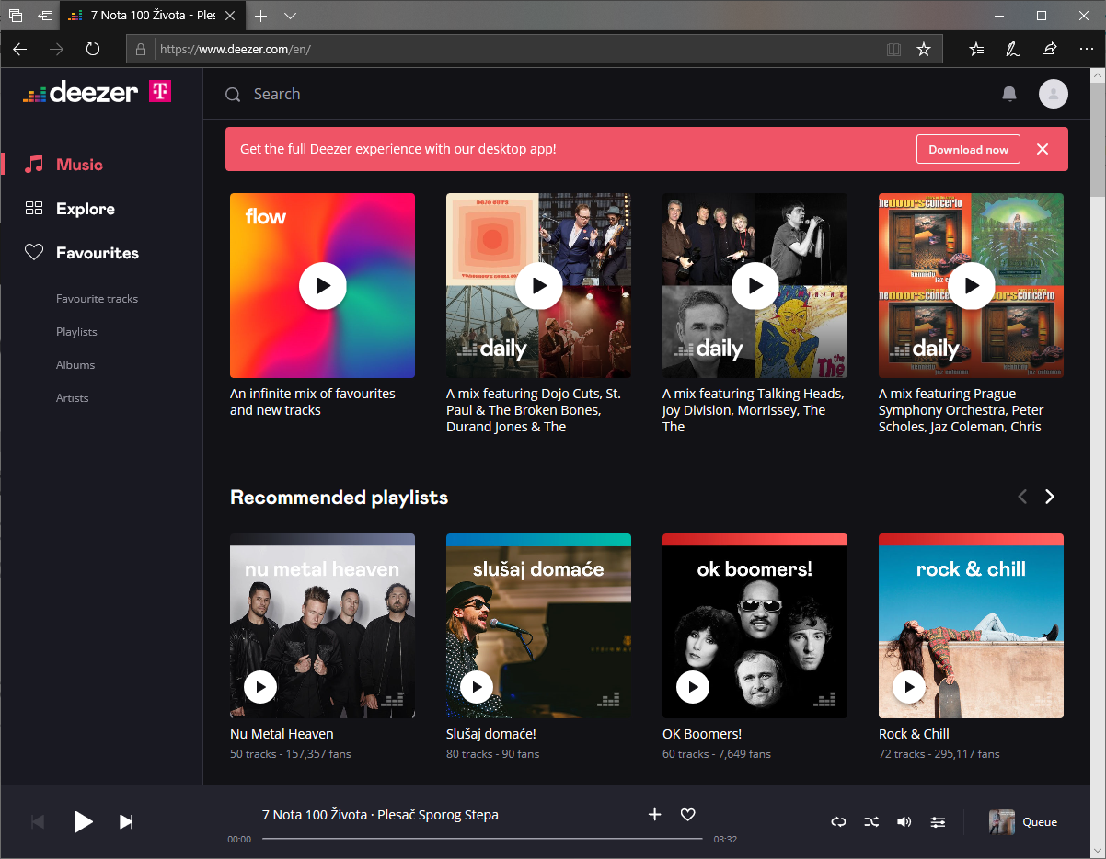This screenshot has height=859, width=1106.
Task: Click the main play button in player bar
Action: [x=83, y=821]
